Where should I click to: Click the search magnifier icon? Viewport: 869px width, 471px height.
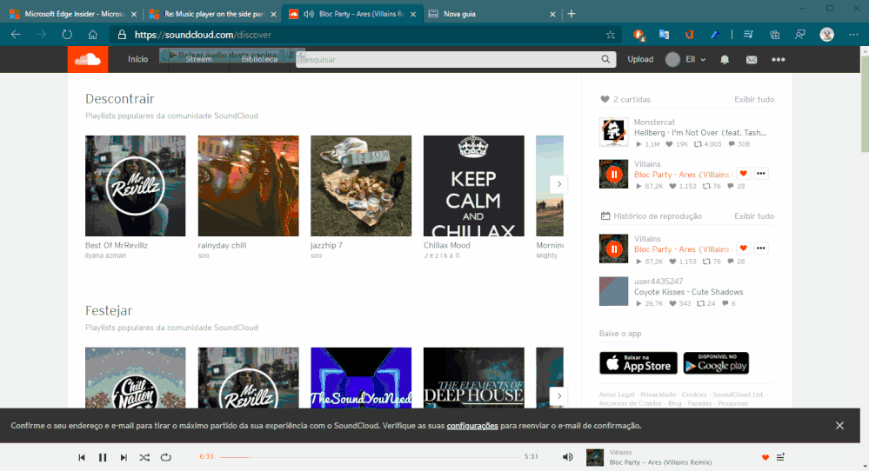click(605, 59)
